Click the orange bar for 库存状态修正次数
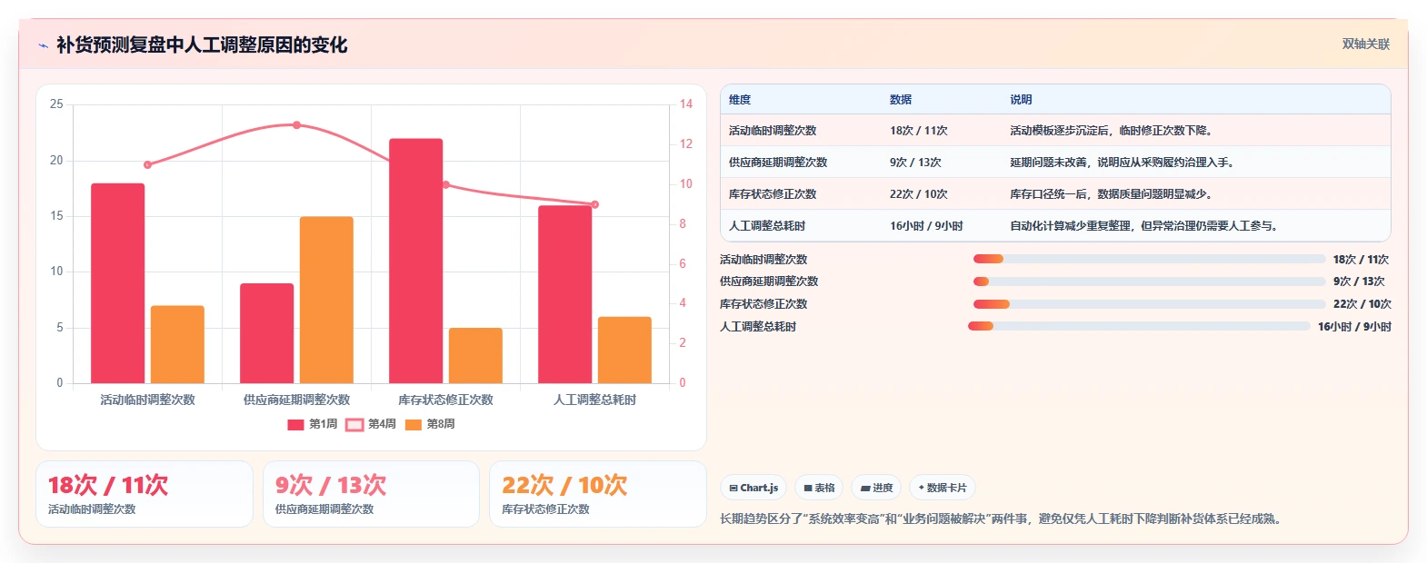The width and height of the screenshot is (1427, 563). [475, 355]
